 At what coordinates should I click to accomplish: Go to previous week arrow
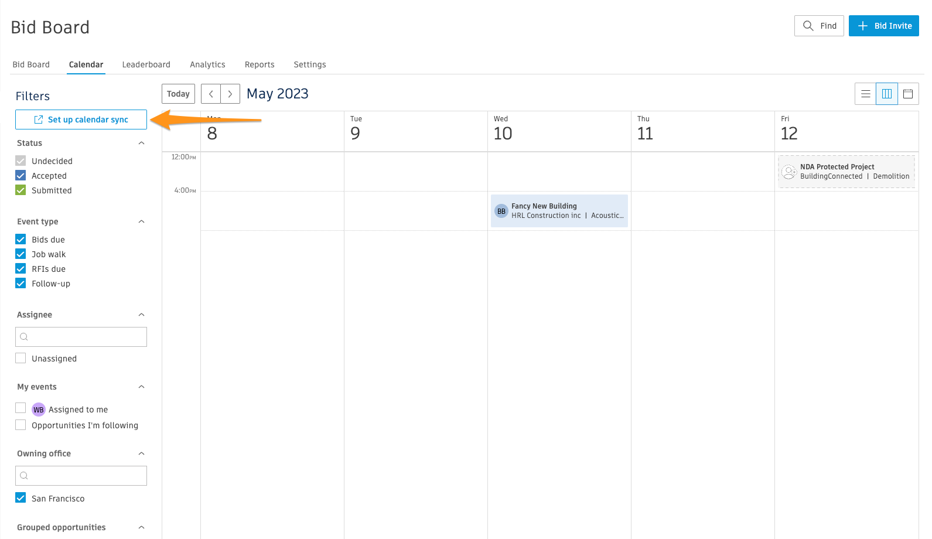[211, 94]
